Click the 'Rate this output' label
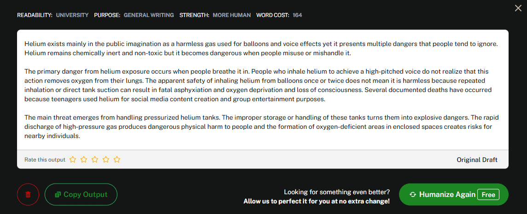Viewport: 527px width, 214px height. (45, 160)
